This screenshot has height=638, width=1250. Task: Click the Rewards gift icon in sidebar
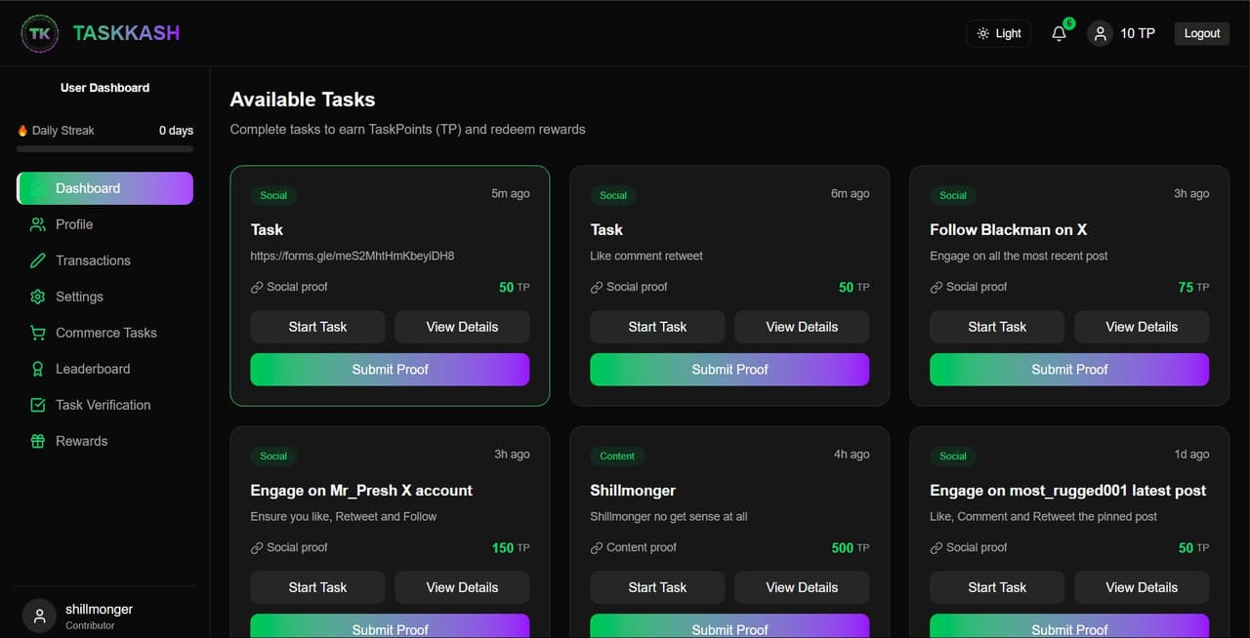click(x=38, y=441)
